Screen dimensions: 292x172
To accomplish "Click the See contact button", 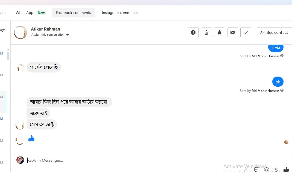I will 274,32.
